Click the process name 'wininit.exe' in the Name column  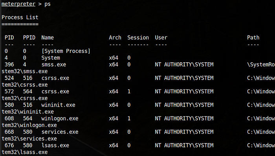(x=58, y=105)
